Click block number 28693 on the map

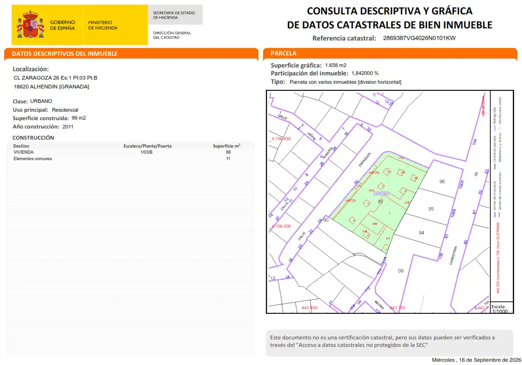tap(380, 193)
